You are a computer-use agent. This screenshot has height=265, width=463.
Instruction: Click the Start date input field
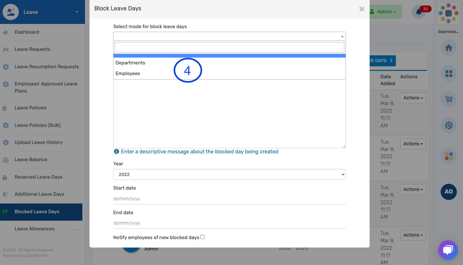pos(229,198)
